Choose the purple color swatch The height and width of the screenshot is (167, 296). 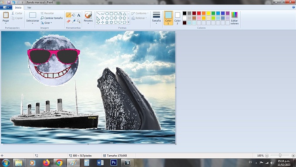point(228,13)
